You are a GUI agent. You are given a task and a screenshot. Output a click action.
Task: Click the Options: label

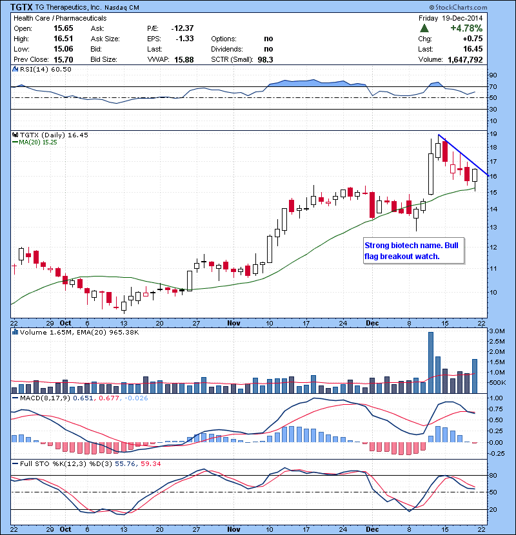coord(224,39)
